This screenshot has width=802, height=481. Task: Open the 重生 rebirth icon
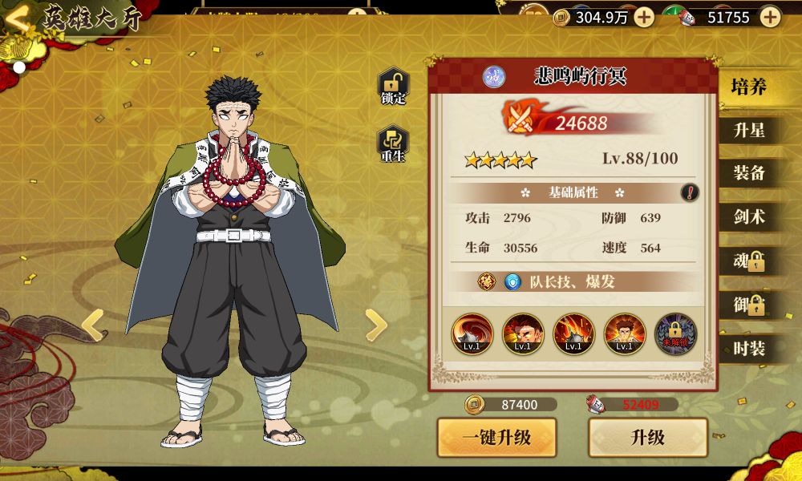pos(393,143)
